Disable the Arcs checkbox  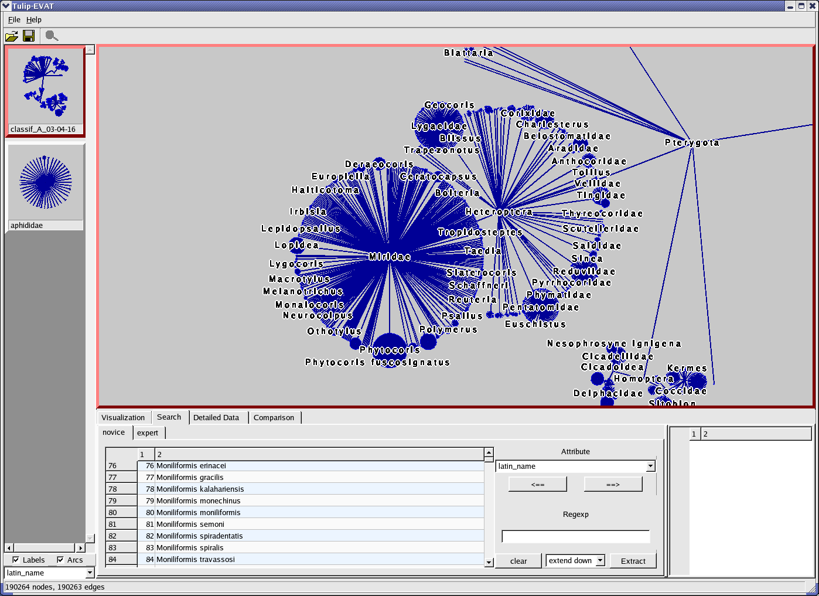60,560
